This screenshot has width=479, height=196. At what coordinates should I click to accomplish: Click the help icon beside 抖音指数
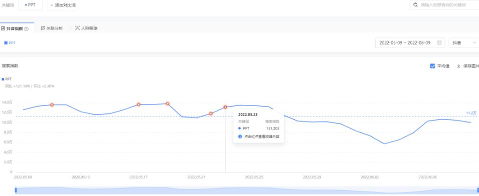click(x=26, y=29)
